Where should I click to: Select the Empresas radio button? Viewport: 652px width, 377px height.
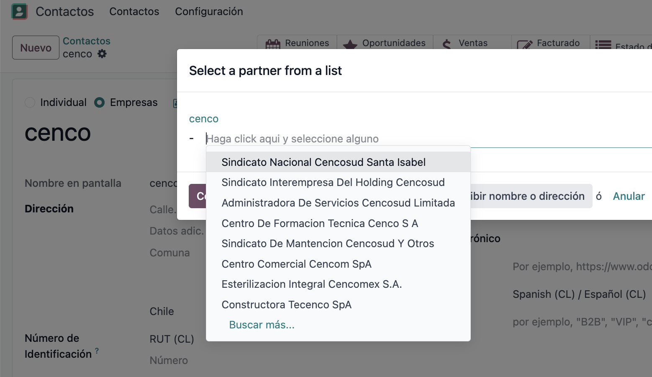99,102
